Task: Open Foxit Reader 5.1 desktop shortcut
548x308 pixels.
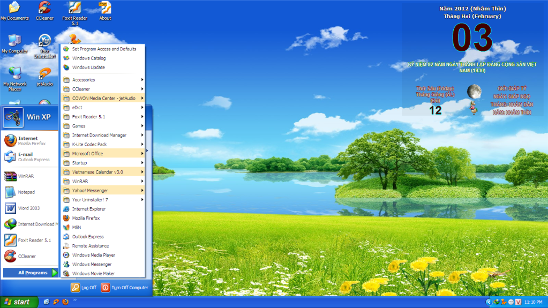Action: 75,13
